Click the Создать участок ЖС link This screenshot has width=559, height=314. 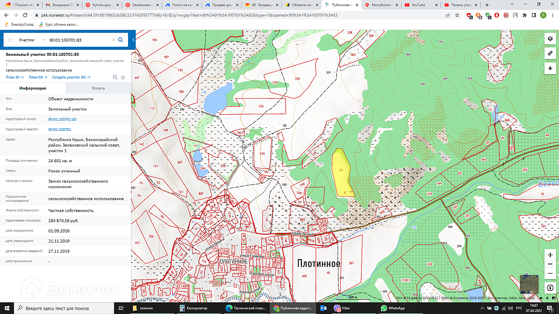71,77
